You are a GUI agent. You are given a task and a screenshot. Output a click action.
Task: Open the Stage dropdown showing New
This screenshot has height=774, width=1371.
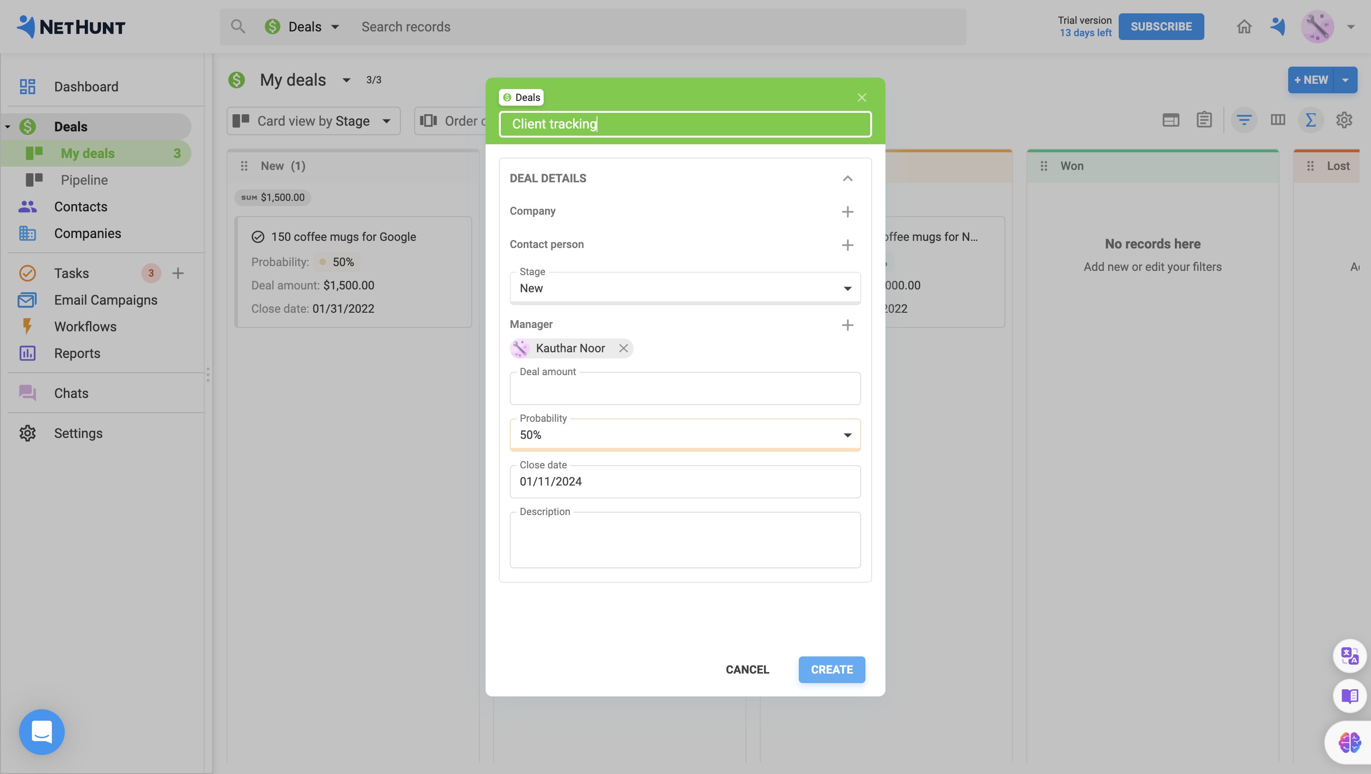685,288
